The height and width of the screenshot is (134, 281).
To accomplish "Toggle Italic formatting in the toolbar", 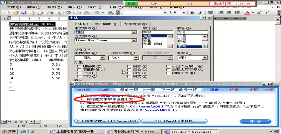I will click(x=200, y=13).
